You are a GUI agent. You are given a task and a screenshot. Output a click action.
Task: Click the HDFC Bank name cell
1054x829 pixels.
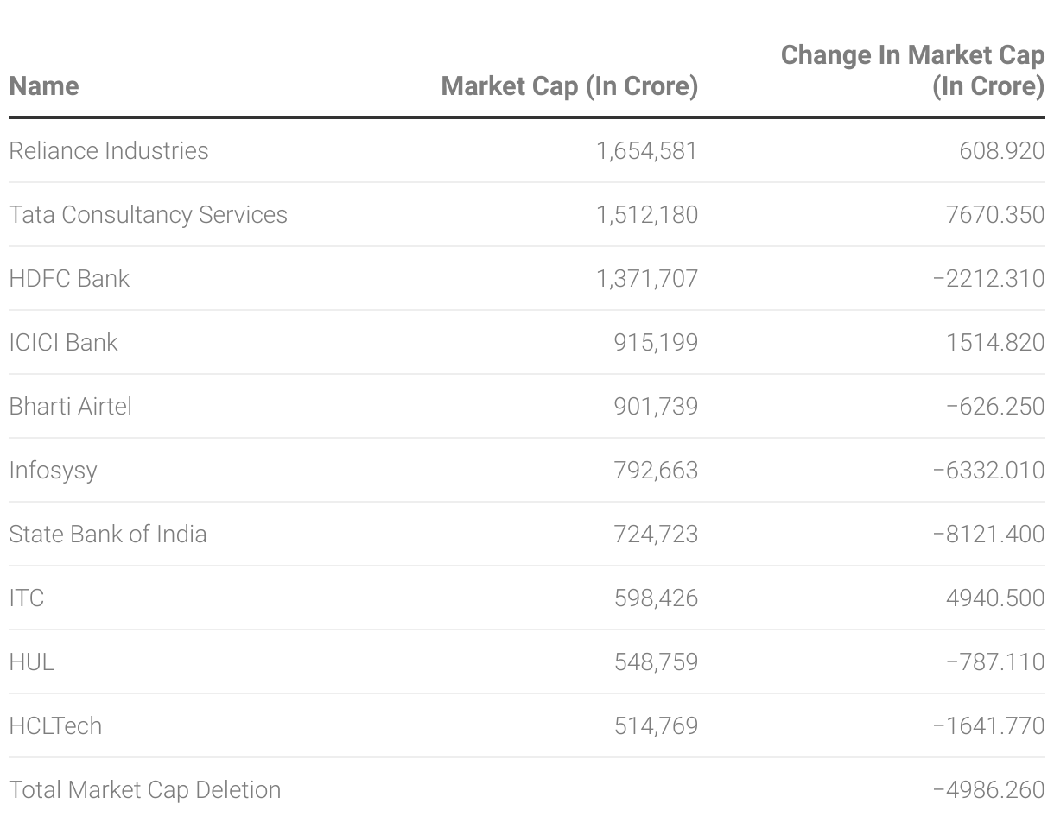point(69,278)
